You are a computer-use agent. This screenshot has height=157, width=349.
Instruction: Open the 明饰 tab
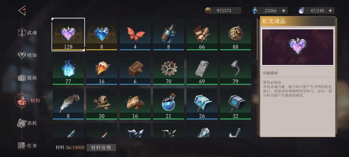click(x=27, y=55)
